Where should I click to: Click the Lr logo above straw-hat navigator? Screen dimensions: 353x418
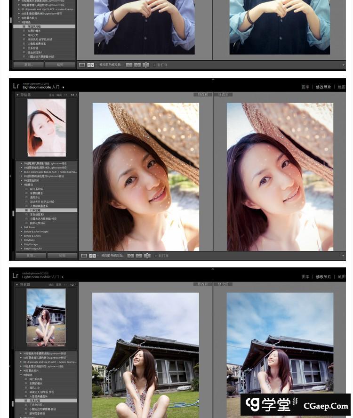click(x=16, y=86)
